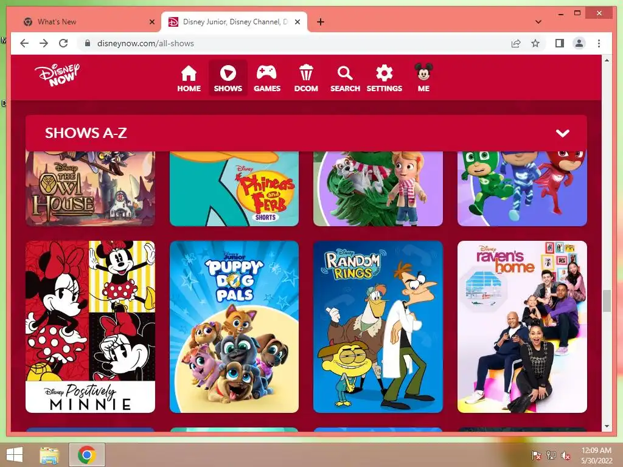Toggle the Chrome side panel
Image resolution: width=623 pixels, height=467 pixels.
[x=560, y=43]
